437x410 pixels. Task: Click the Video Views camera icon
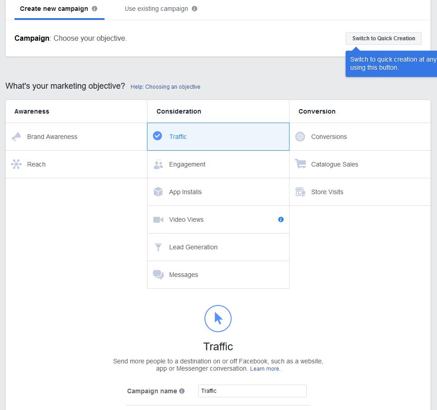[159, 219]
